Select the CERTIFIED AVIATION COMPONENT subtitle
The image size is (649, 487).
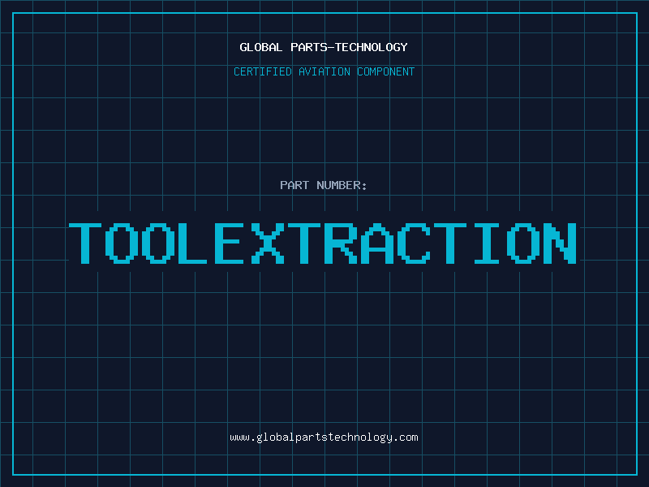tap(324, 71)
